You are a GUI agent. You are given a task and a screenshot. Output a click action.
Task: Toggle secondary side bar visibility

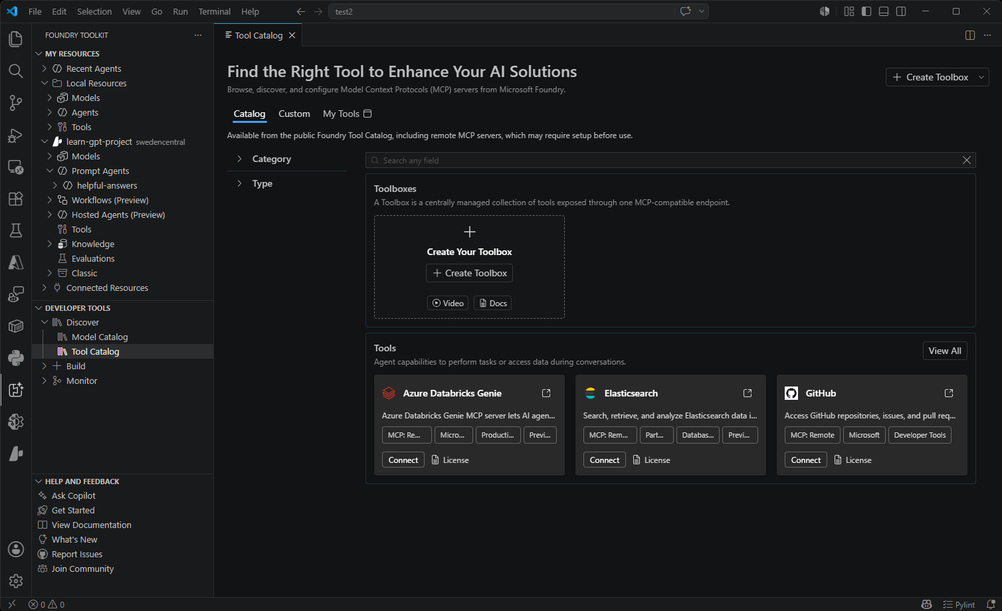click(901, 11)
